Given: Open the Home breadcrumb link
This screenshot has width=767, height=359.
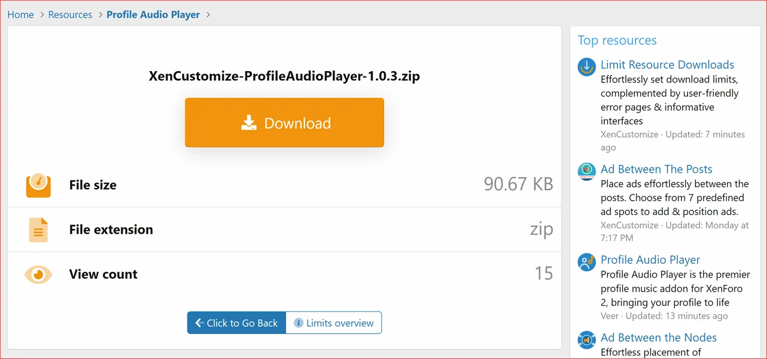Looking at the screenshot, I should tap(21, 14).
